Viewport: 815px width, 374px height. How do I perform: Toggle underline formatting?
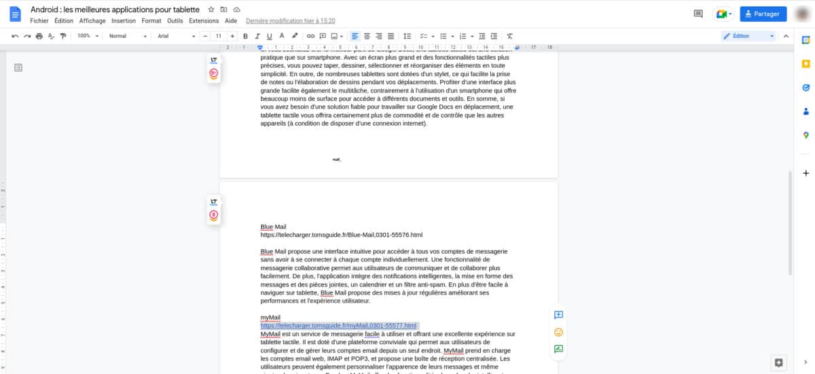pyautogui.click(x=270, y=36)
